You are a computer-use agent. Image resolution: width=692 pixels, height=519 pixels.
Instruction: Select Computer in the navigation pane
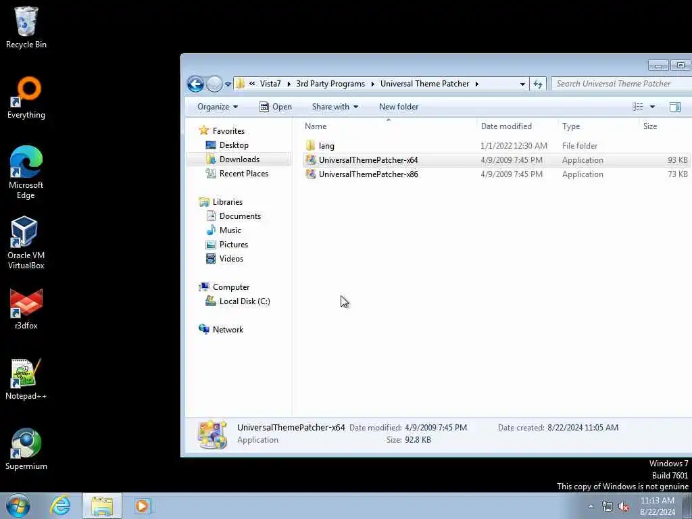(x=231, y=287)
